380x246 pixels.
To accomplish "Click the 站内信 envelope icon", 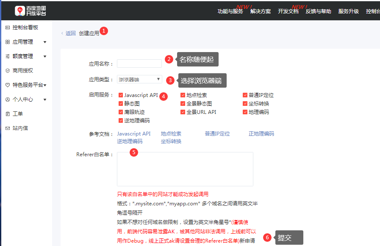I will [x=7, y=128].
